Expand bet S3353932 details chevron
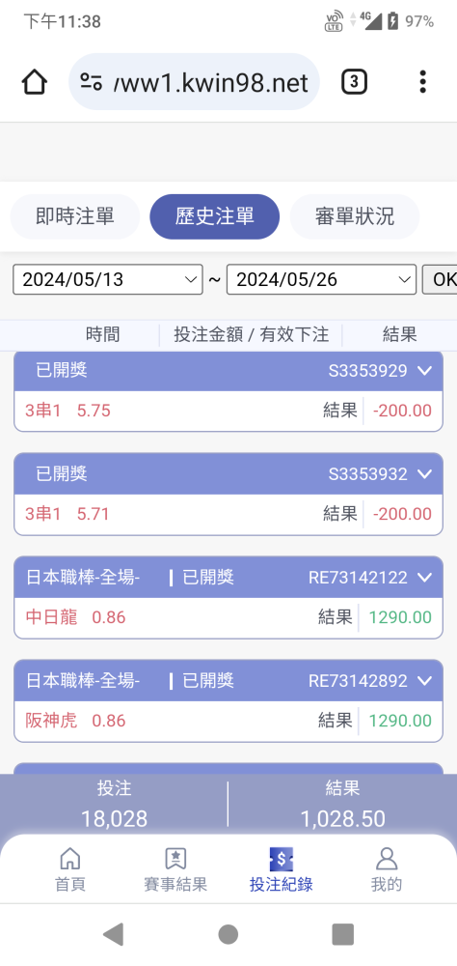 pyautogui.click(x=424, y=473)
